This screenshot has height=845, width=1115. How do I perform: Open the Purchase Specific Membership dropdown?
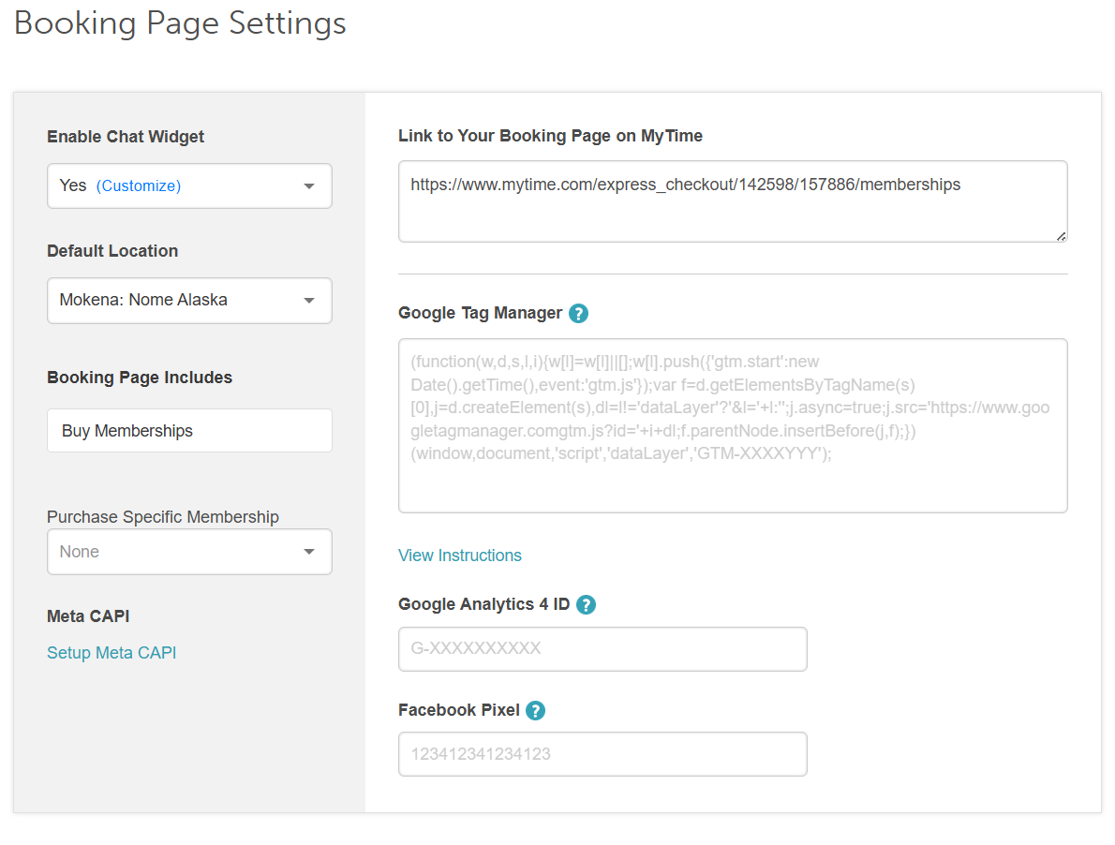coord(189,552)
